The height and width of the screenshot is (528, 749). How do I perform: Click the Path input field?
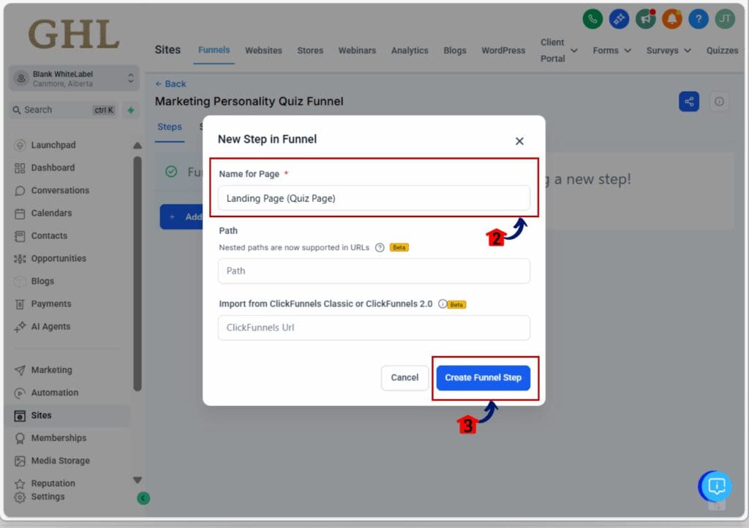pyautogui.click(x=374, y=271)
